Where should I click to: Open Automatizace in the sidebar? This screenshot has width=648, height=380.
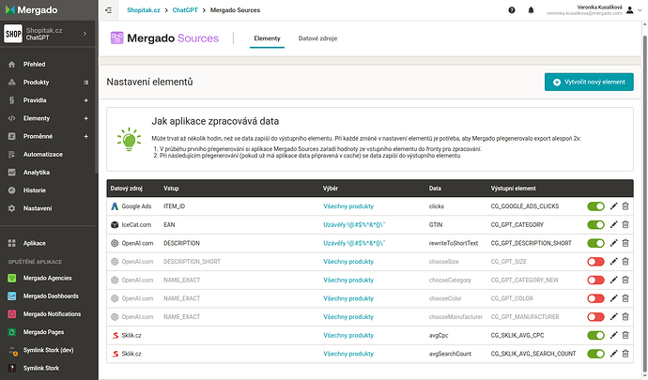(x=43, y=155)
